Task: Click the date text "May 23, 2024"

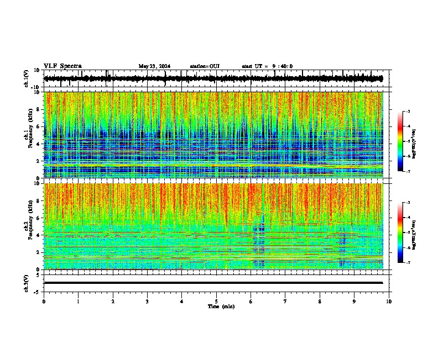Action: [154, 66]
